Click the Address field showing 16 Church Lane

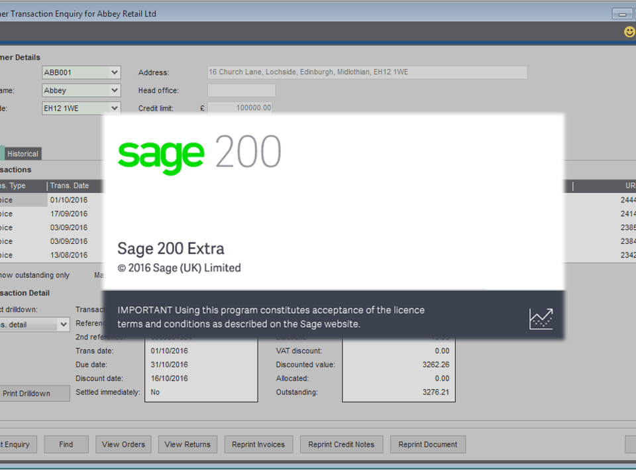pos(368,72)
